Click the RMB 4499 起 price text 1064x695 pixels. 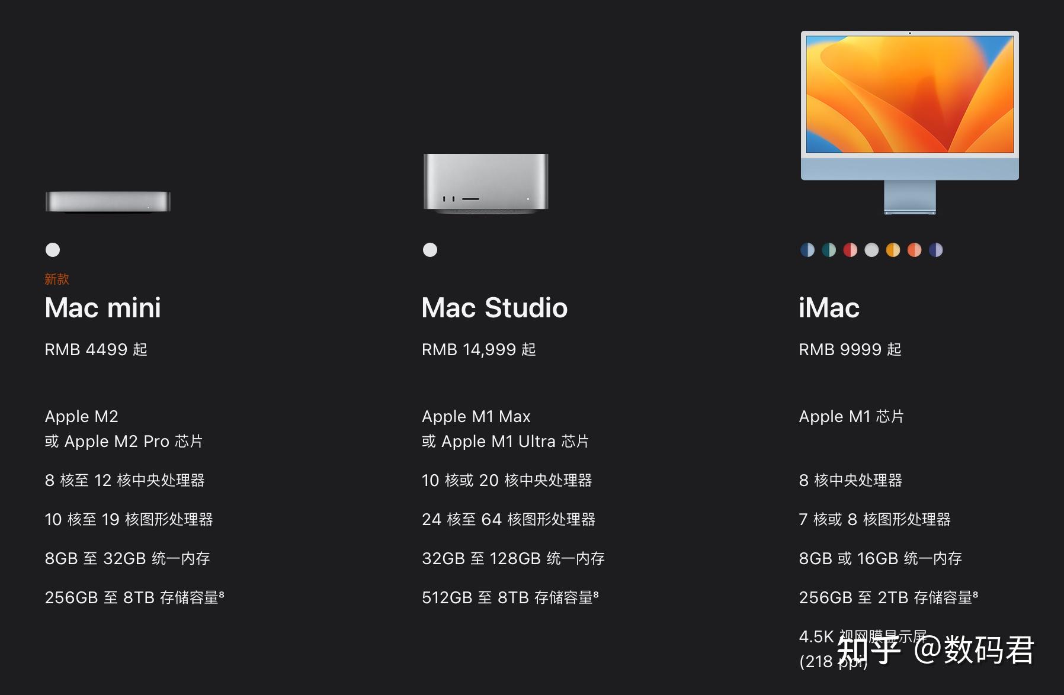point(95,349)
